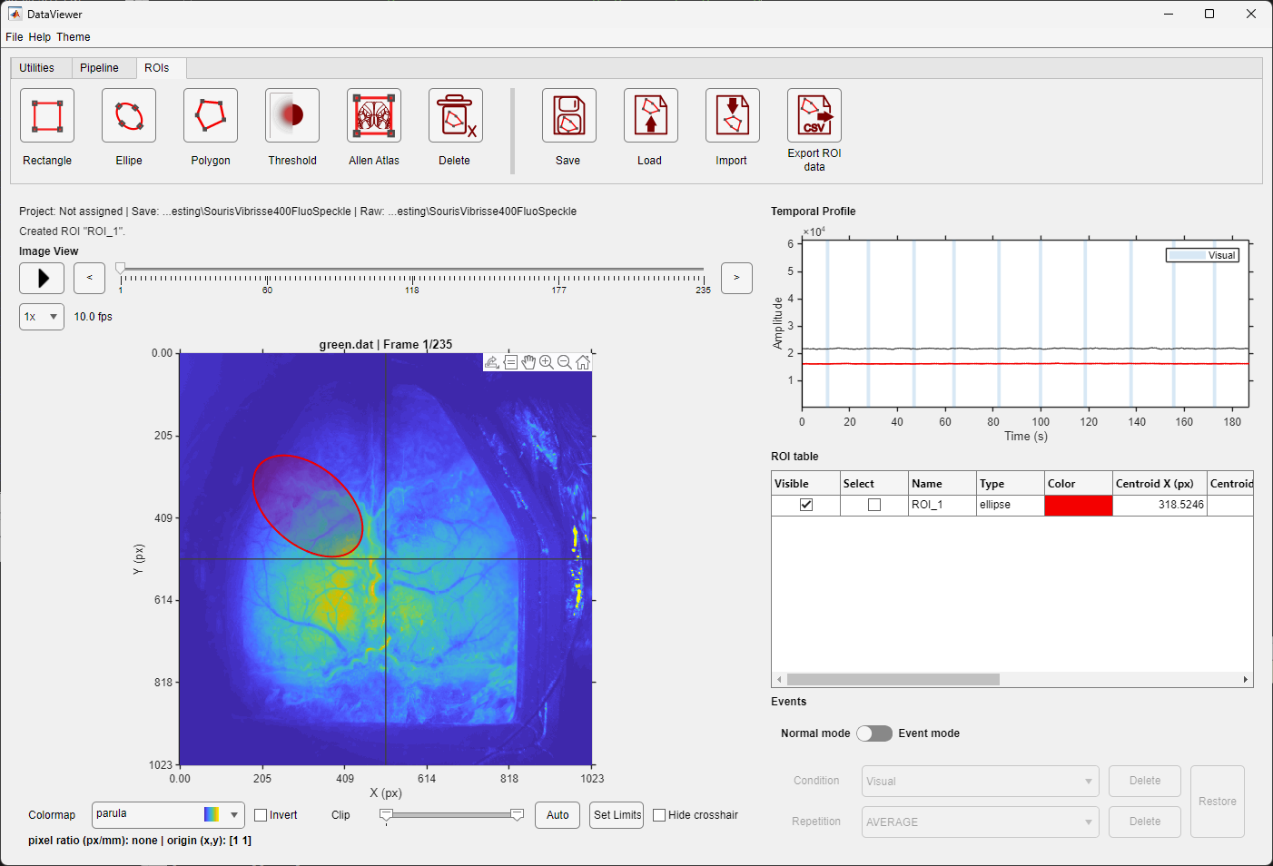Activate the zoom in magnifier

(x=547, y=362)
